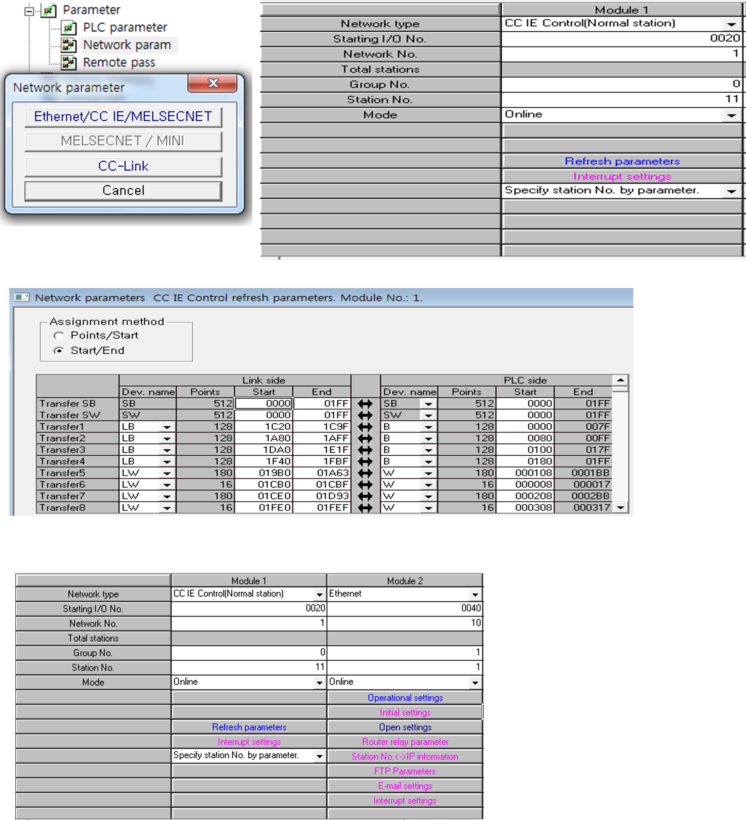This screenshot has width=746, height=820.
Task: Click the Ethernet/CC IE/MELSECNET button
Action: coord(123,117)
